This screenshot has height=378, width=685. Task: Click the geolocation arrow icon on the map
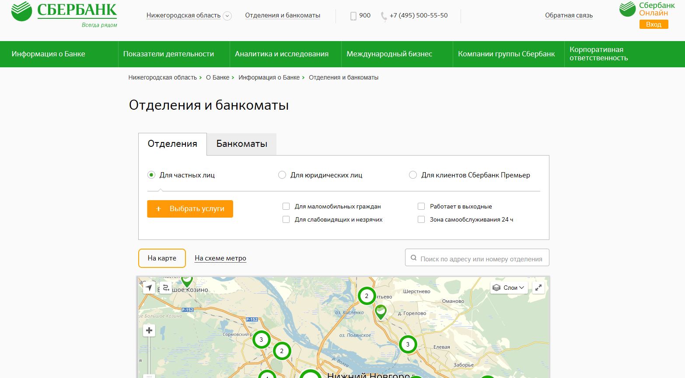(x=149, y=288)
